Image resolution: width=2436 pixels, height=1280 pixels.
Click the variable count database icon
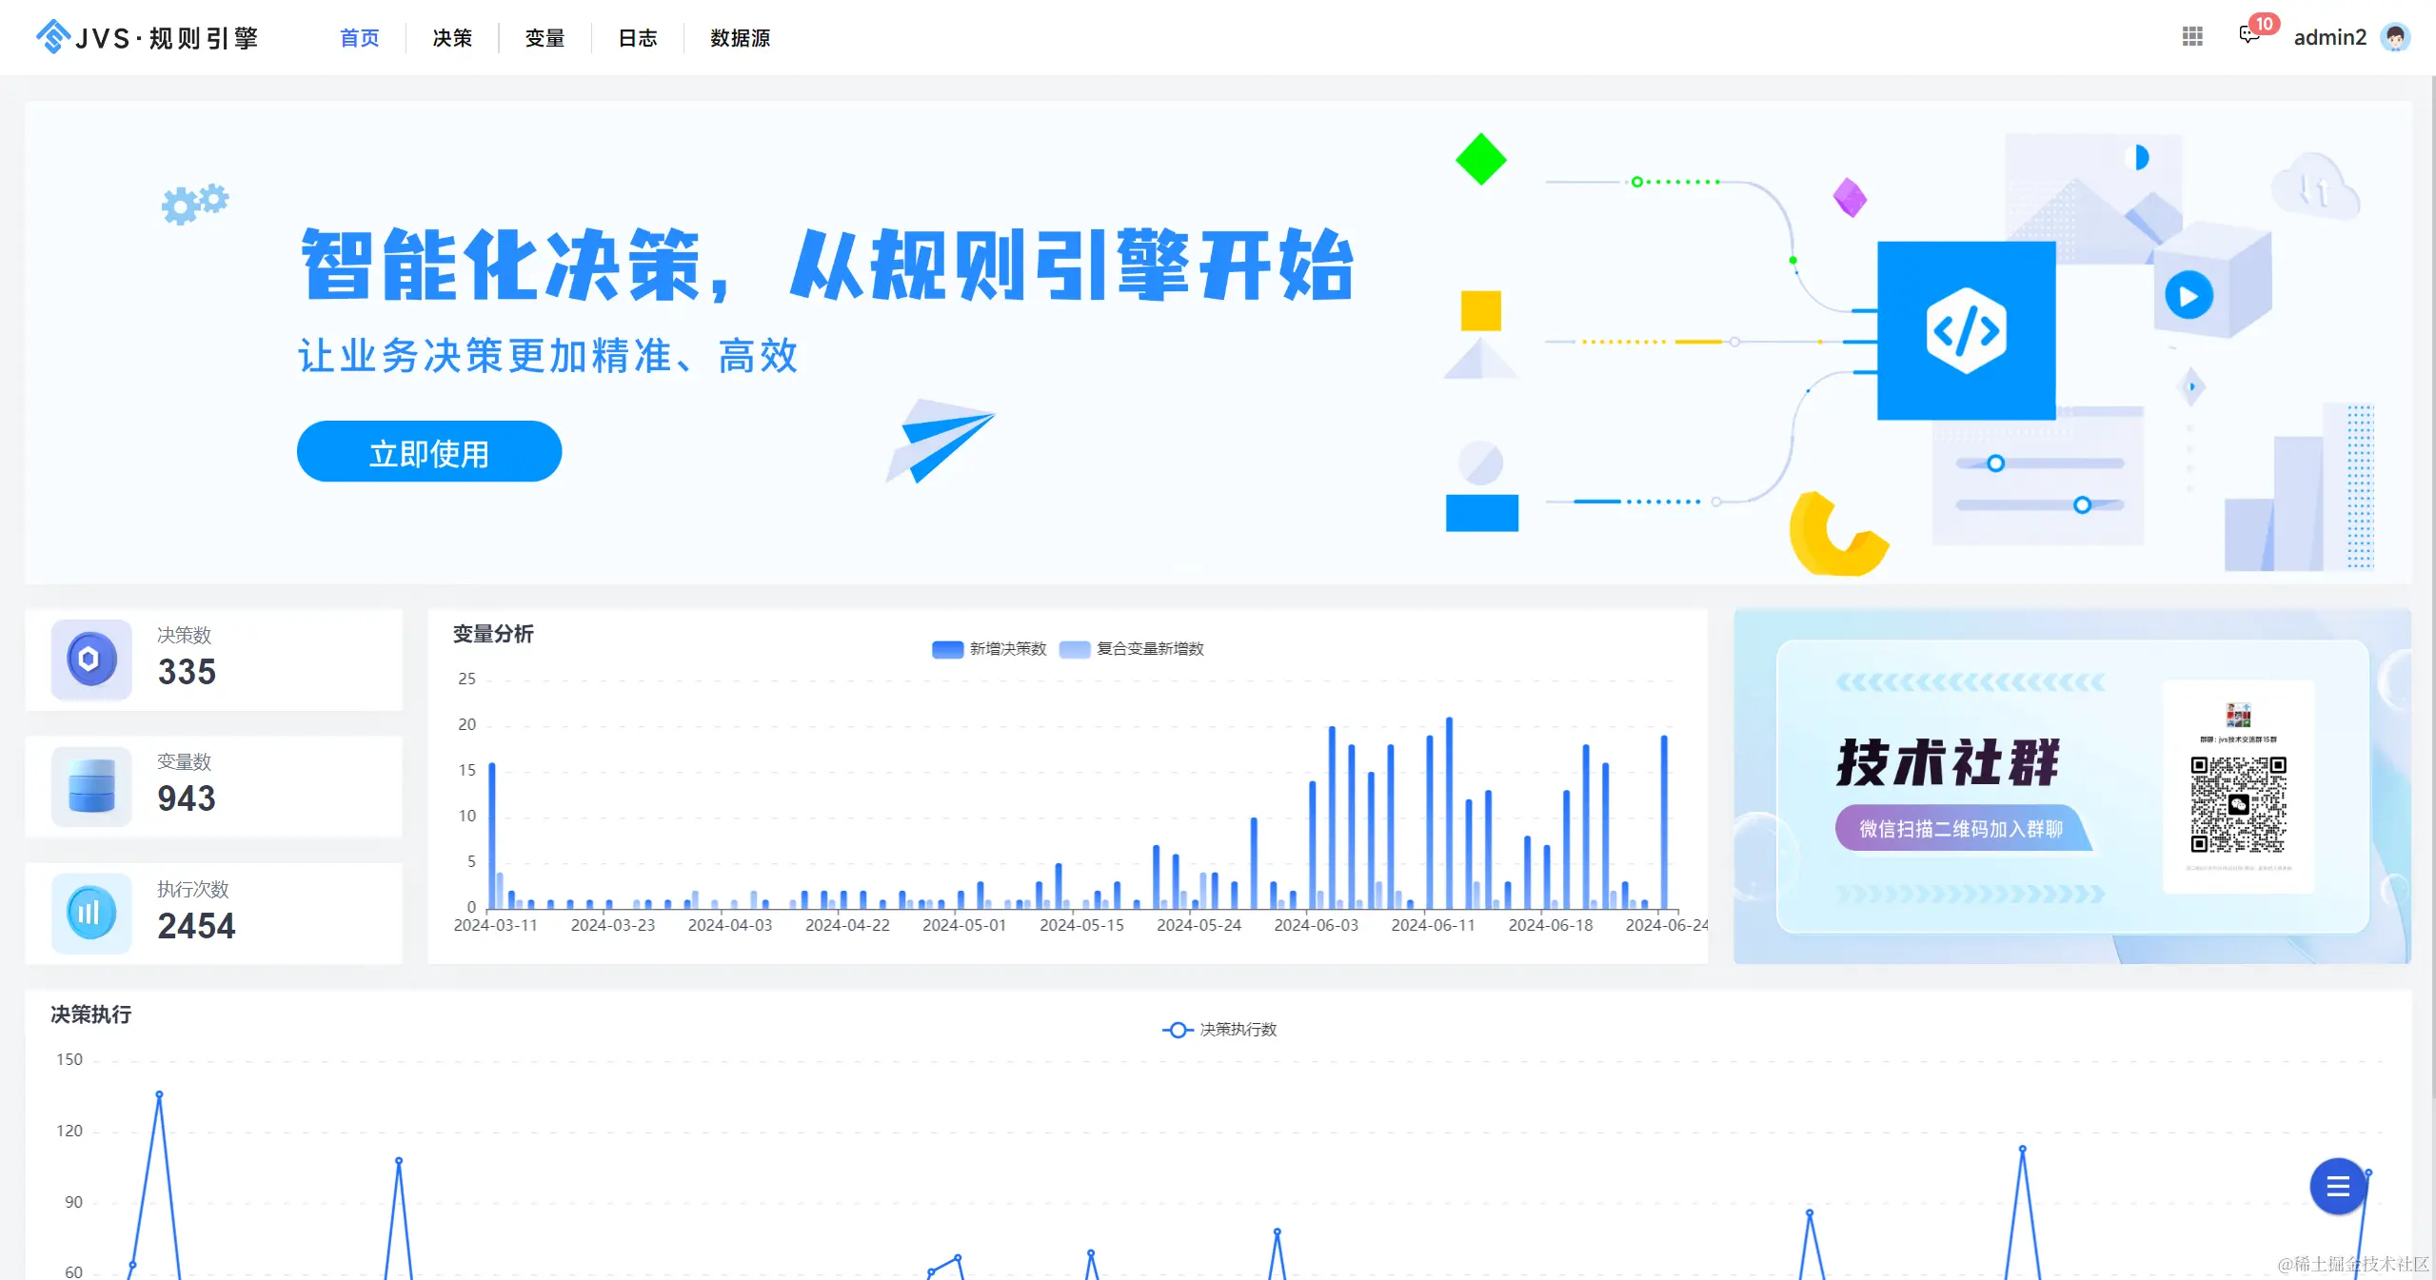pos(90,786)
